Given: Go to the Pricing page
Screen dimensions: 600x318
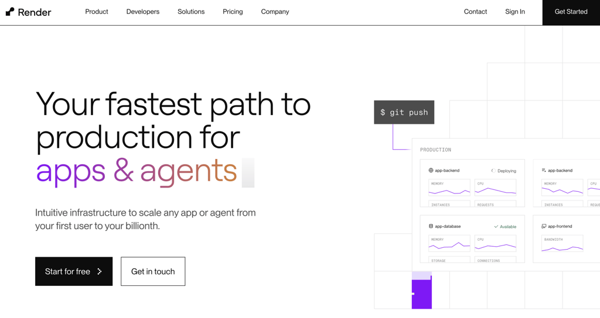Looking at the screenshot, I should [x=233, y=12].
